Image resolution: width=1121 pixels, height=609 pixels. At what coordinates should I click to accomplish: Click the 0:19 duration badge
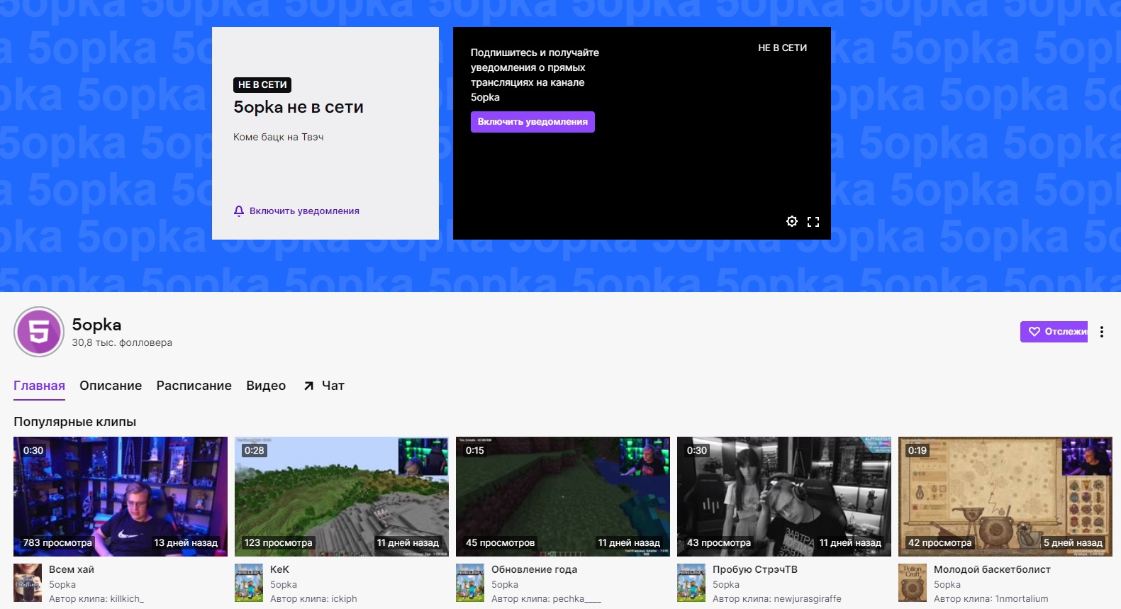(918, 450)
